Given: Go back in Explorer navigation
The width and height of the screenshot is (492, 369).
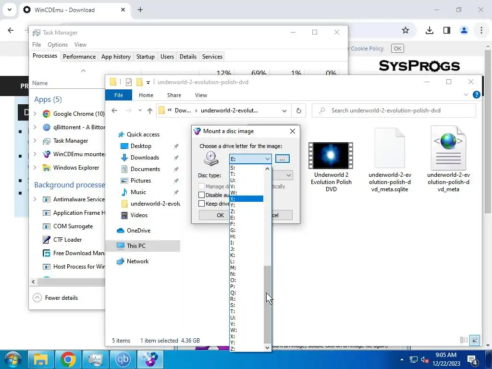Looking at the screenshot, I should pos(114,111).
